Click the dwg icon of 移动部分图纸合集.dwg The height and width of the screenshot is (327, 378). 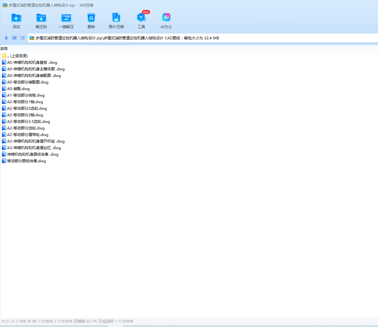click(4, 161)
